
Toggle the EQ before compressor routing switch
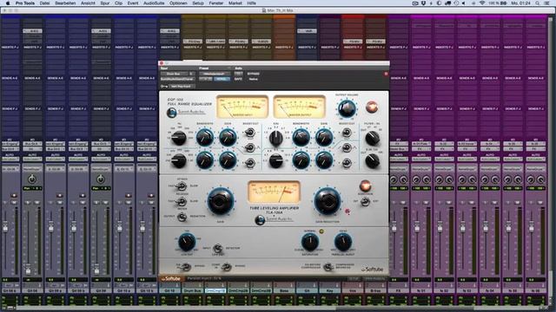328,267
